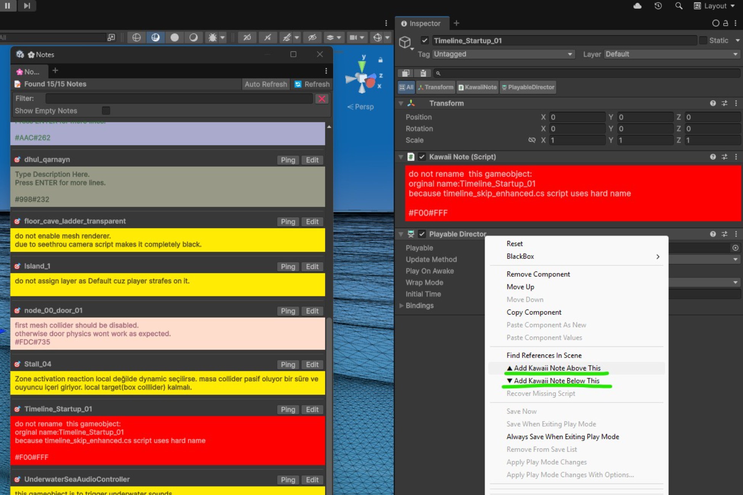
Task: Expand the Bindings section of Playable Director
Action: 401,305
